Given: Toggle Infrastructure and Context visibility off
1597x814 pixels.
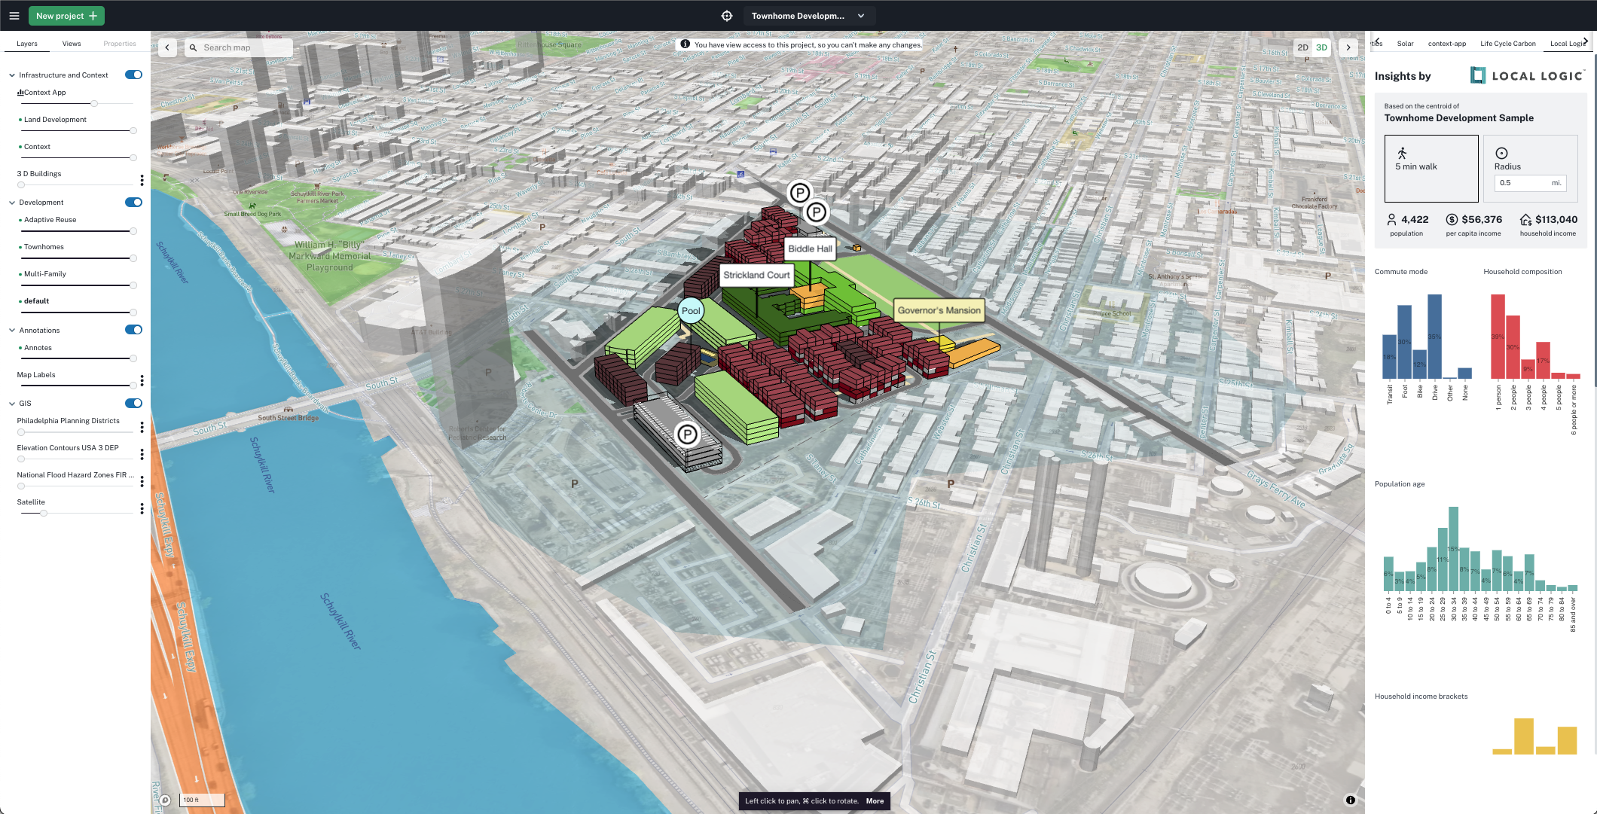Looking at the screenshot, I should (133, 75).
